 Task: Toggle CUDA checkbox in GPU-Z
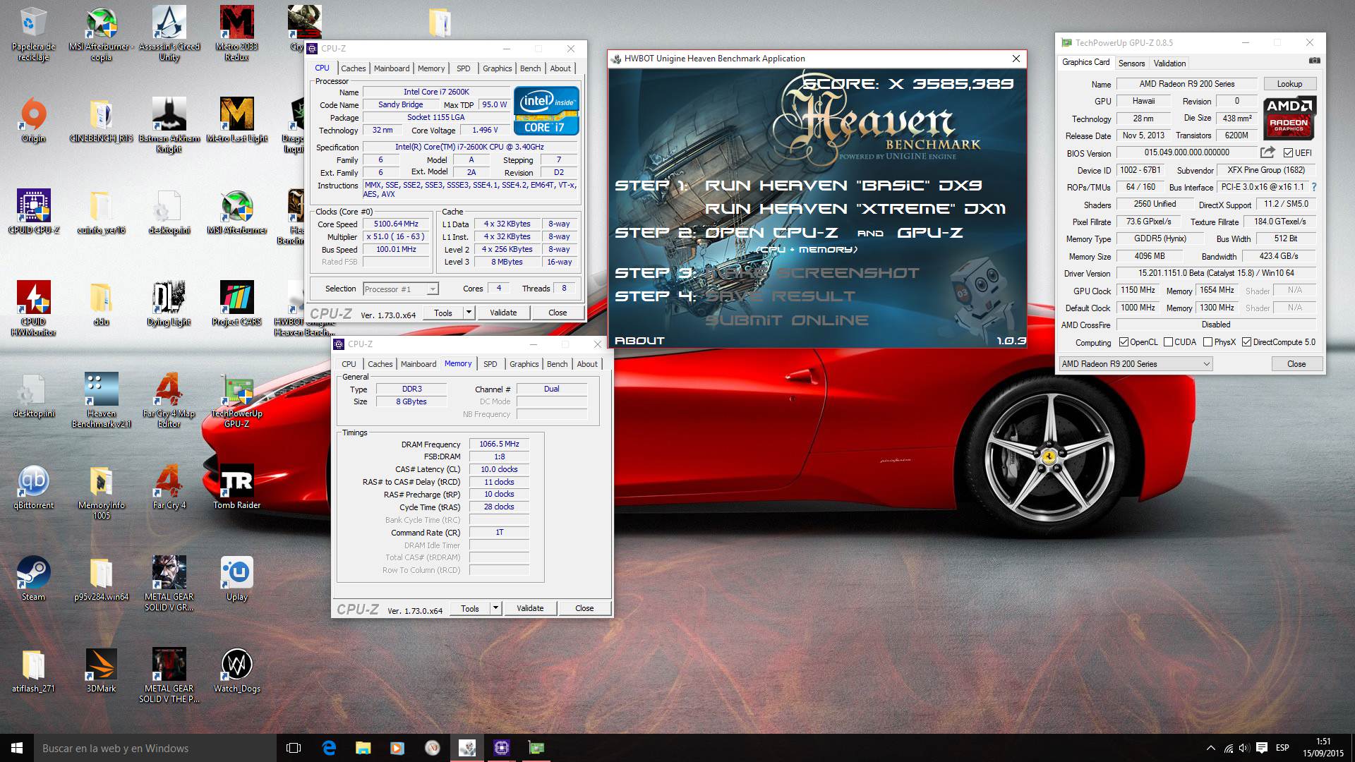pyautogui.click(x=1168, y=342)
